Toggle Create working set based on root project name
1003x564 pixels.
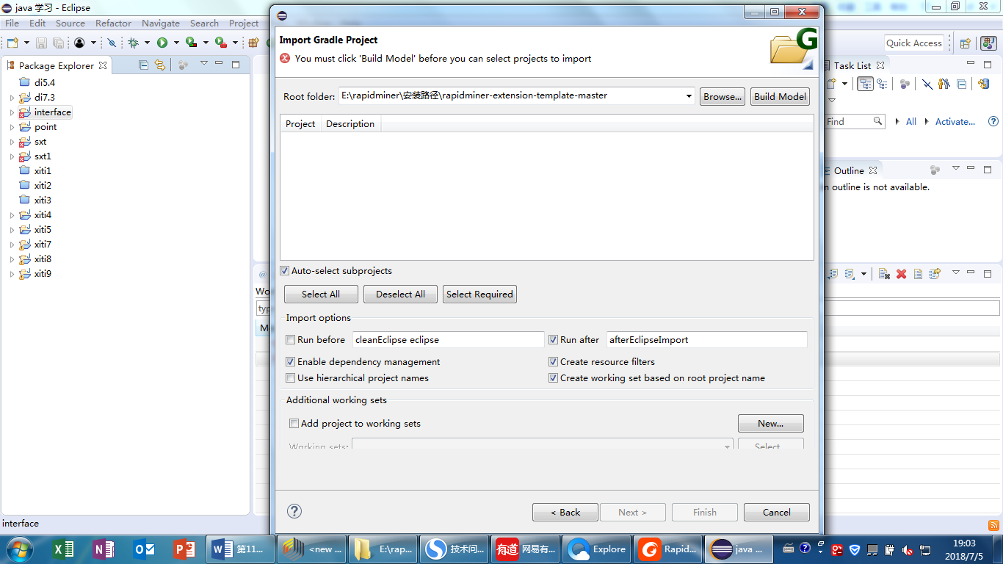coord(554,378)
